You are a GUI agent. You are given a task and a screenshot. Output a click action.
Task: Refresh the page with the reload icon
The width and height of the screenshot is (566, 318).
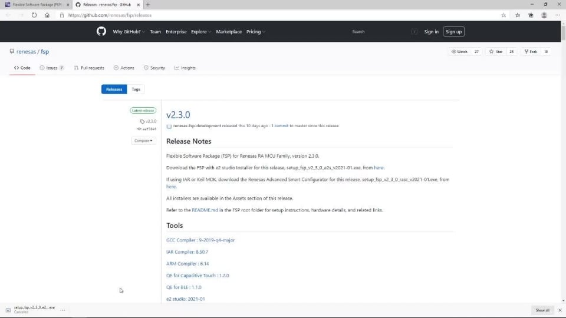coord(34,15)
